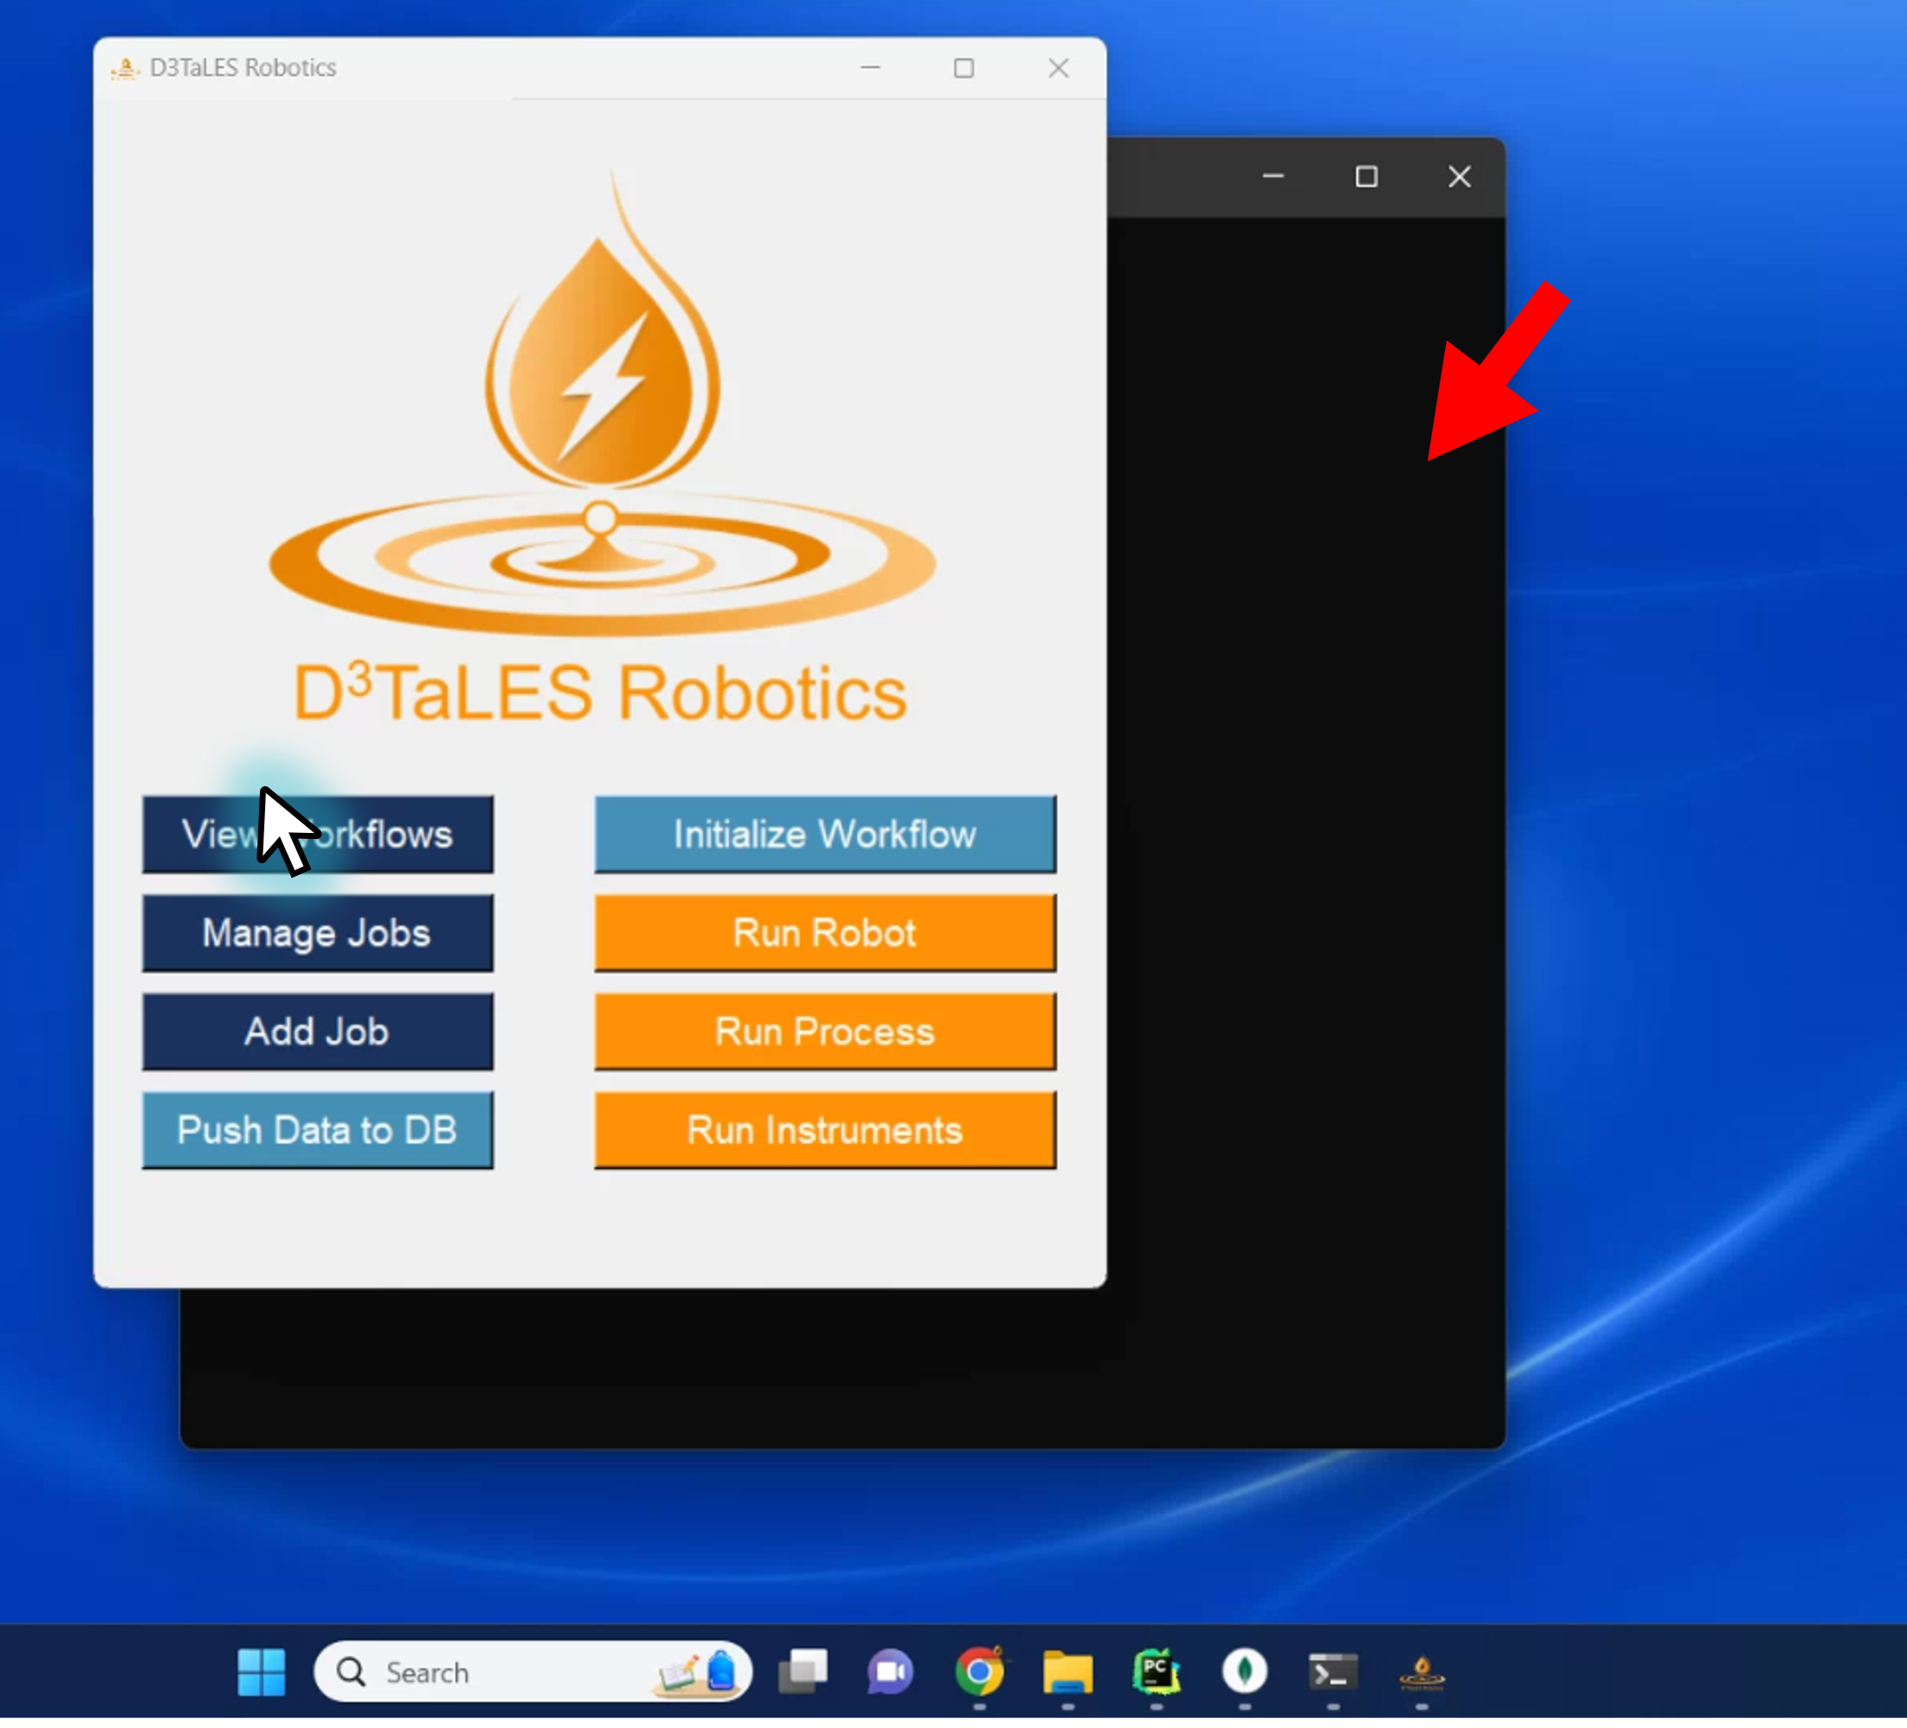Click the D3TaLES Robotics title bar icon

tap(126, 67)
